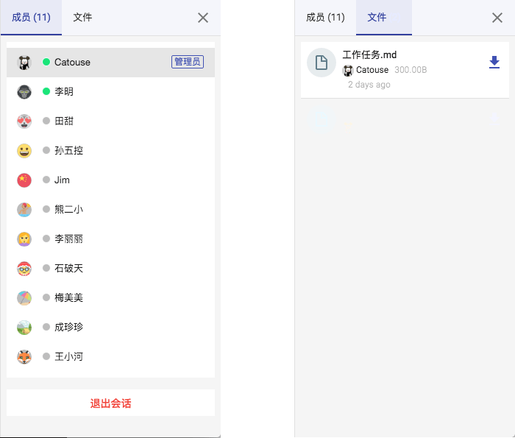The height and width of the screenshot is (438, 515).
Task: Close the right files panel
Action: (497, 18)
